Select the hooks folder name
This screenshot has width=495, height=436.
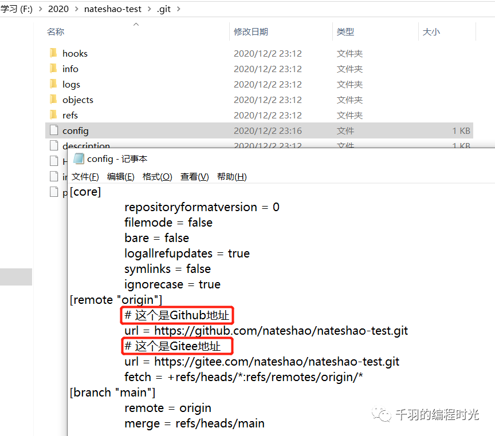pyautogui.click(x=75, y=53)
